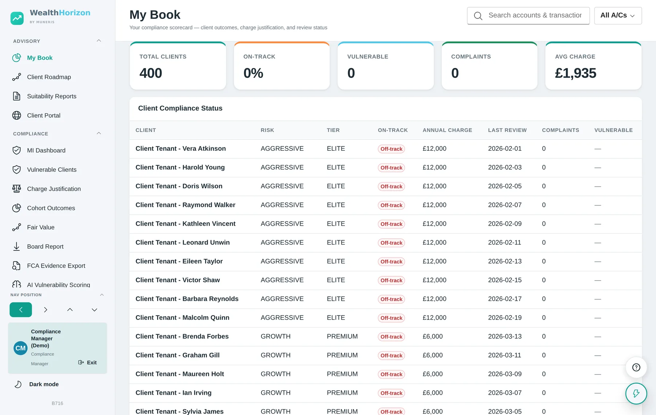Collapse the Compliance section chevron
The width and height of the screenshot is (656, 415).
99,133
